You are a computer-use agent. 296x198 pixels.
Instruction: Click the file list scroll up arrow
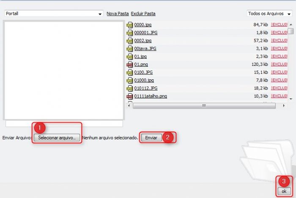click(x=291, y=24)
